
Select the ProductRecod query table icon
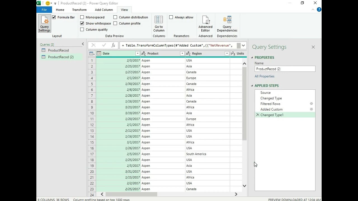[43, 50]
